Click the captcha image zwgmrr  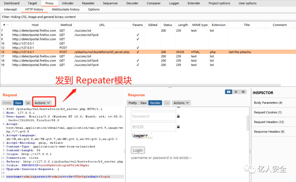142,136
